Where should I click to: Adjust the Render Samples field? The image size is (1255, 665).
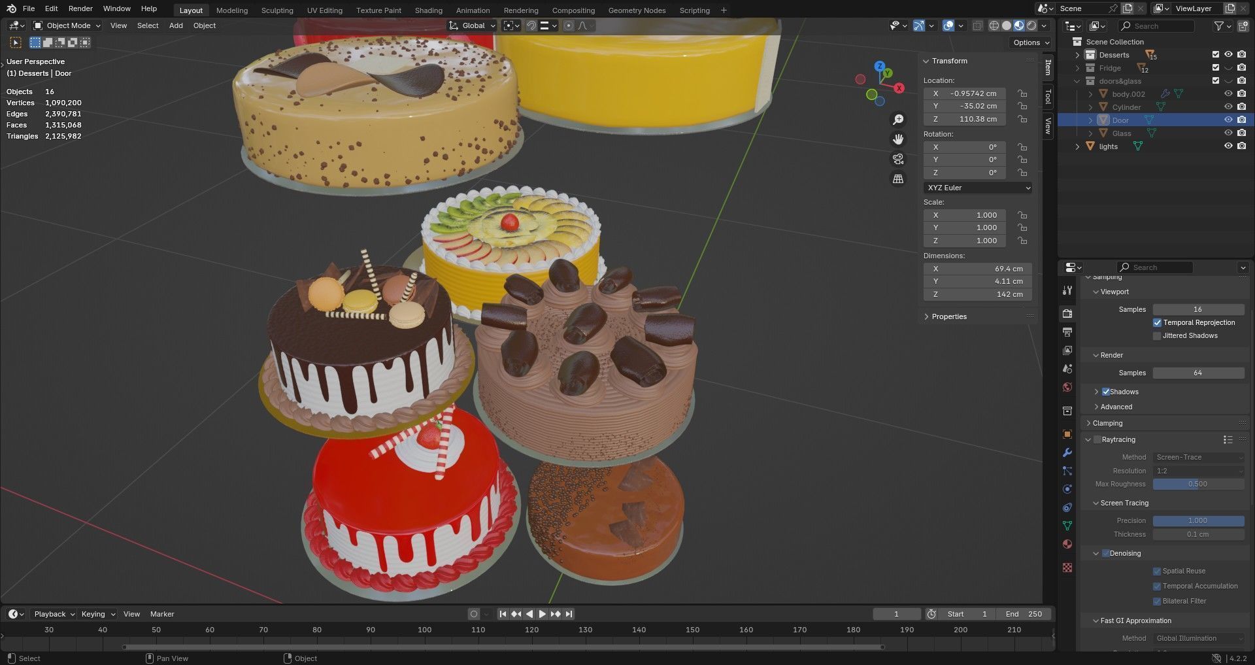[1198, 373]
